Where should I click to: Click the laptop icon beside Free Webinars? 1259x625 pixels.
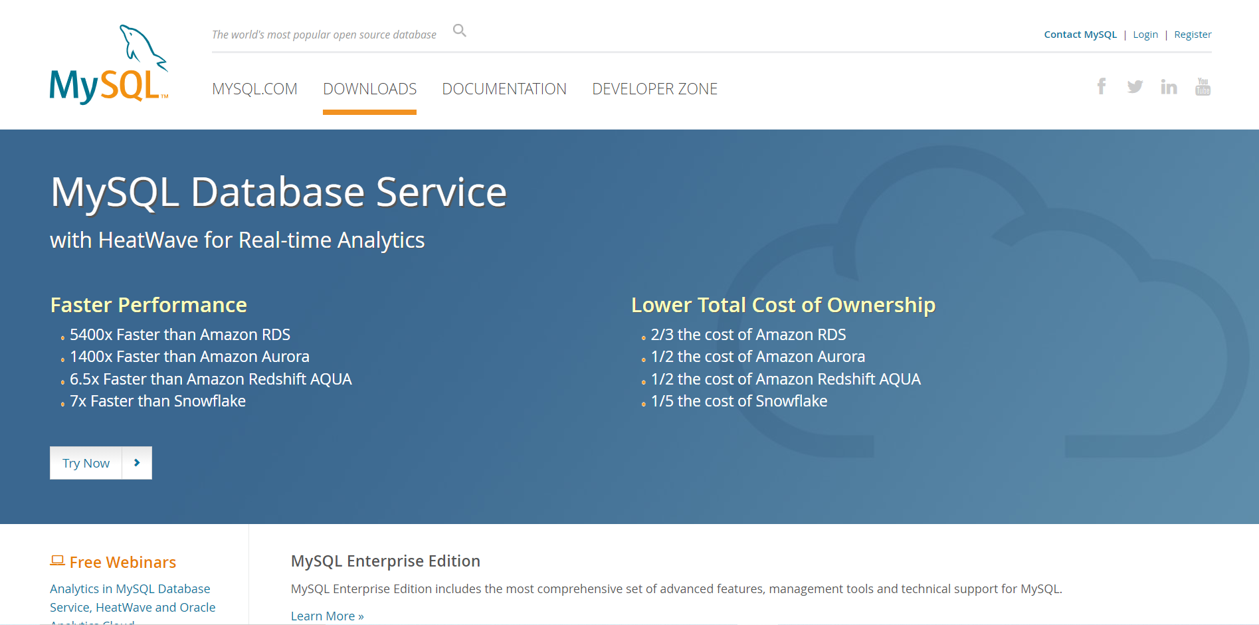[57, 561]
